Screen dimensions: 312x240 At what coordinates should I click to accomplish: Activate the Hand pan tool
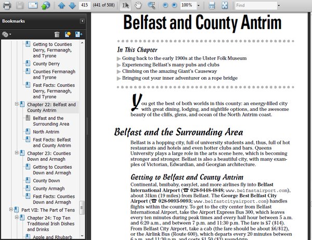[138, 5]
